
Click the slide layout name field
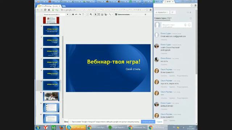[54, 14]
